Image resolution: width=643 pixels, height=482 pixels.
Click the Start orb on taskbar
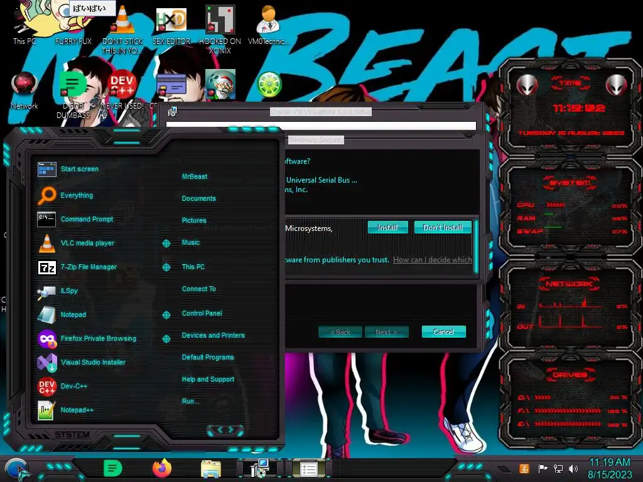pyautogui.click(x=17, y=469)
